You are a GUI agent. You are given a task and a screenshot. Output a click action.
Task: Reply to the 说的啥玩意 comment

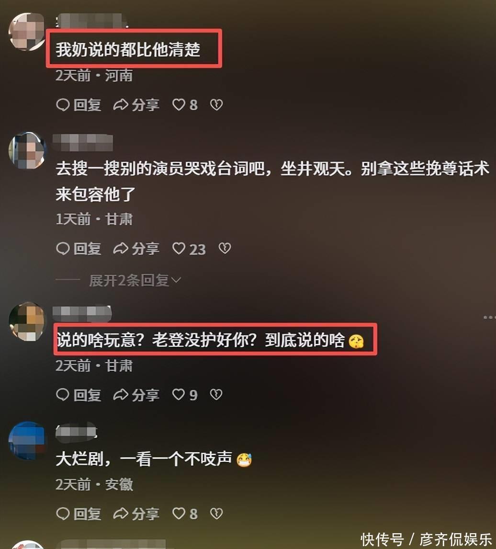point(79,395)
